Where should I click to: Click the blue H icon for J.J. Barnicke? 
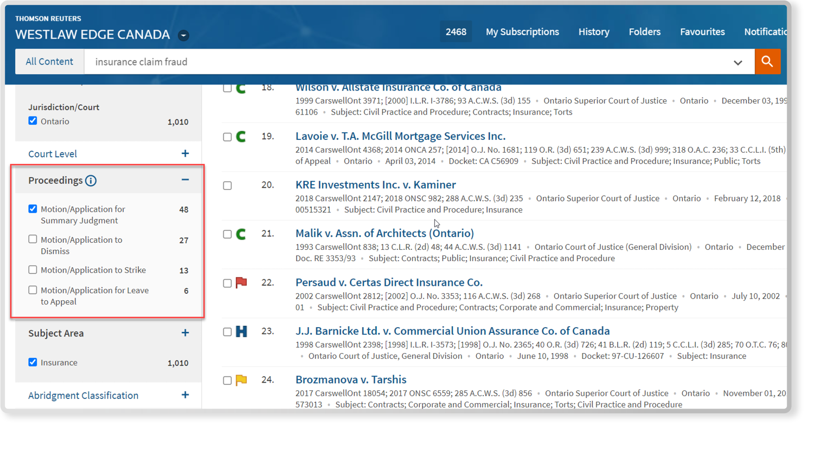pyautogui.click(x=241, y=332)
